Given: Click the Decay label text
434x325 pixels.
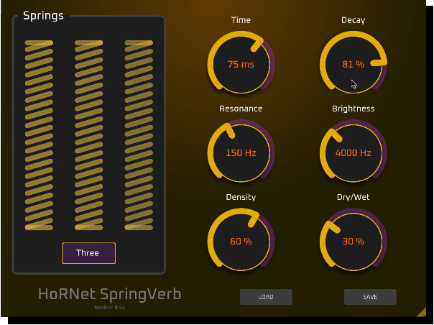Looking at the screenshot, I should 354,20.
